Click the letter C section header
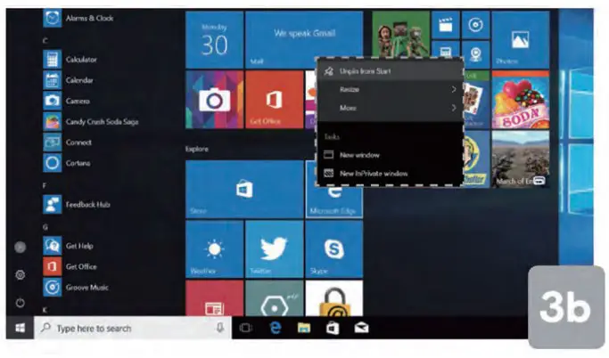Screen dimensions: 609x358 coord(45,40)
